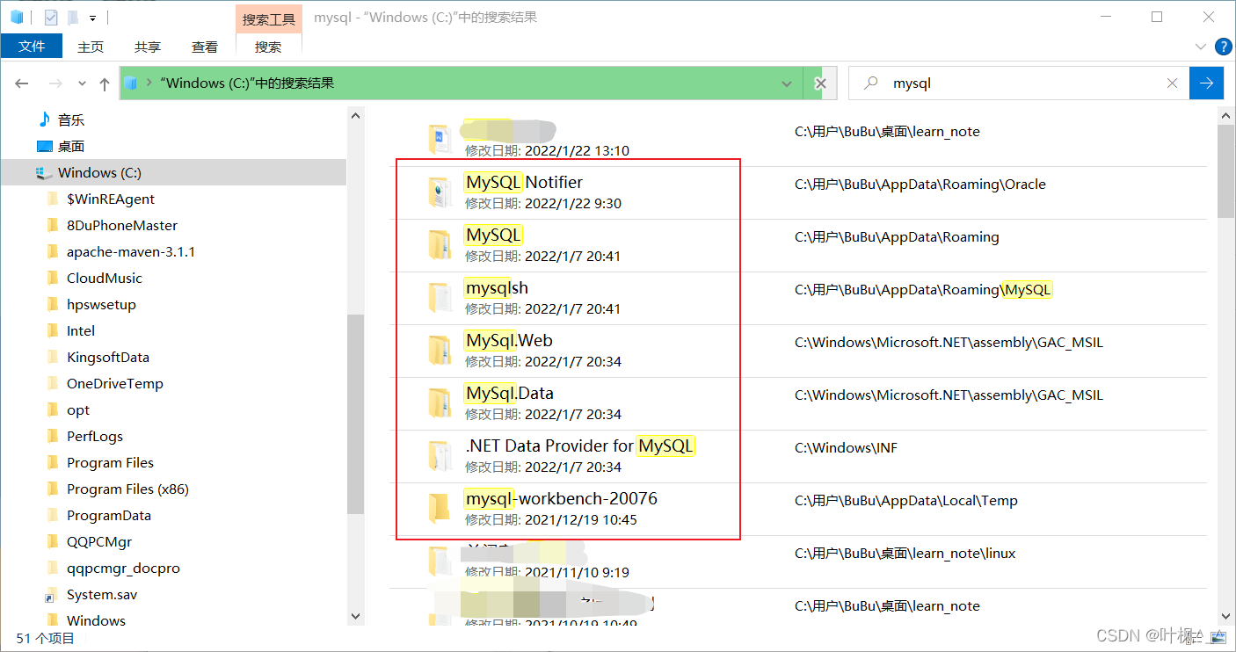Open the help question mark icon
Screen dimensions: 1236x652
(x=1223, y=47)
